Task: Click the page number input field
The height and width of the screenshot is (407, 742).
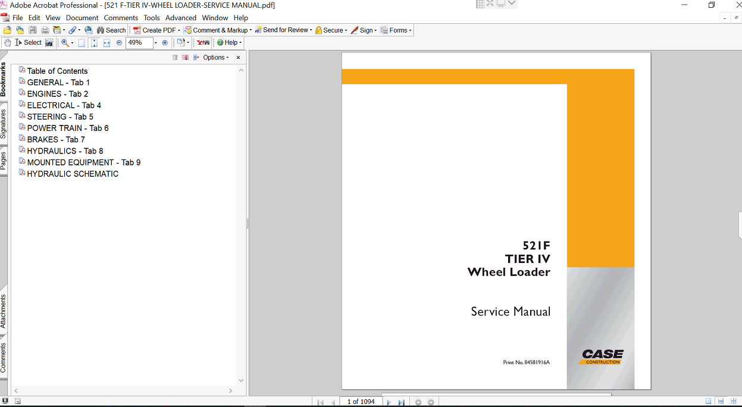Action: click(361, 402)
